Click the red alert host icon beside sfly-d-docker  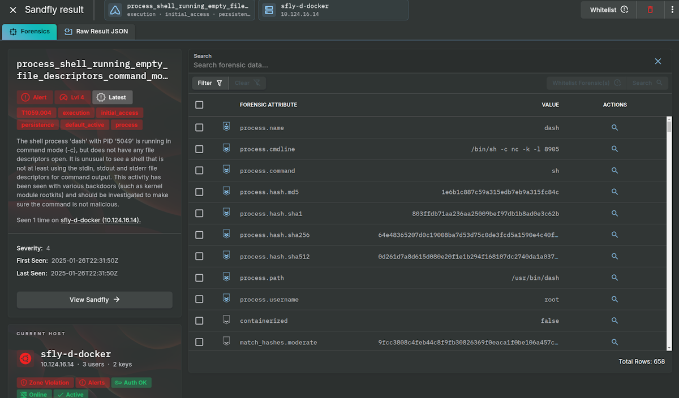tap(24, 358)
